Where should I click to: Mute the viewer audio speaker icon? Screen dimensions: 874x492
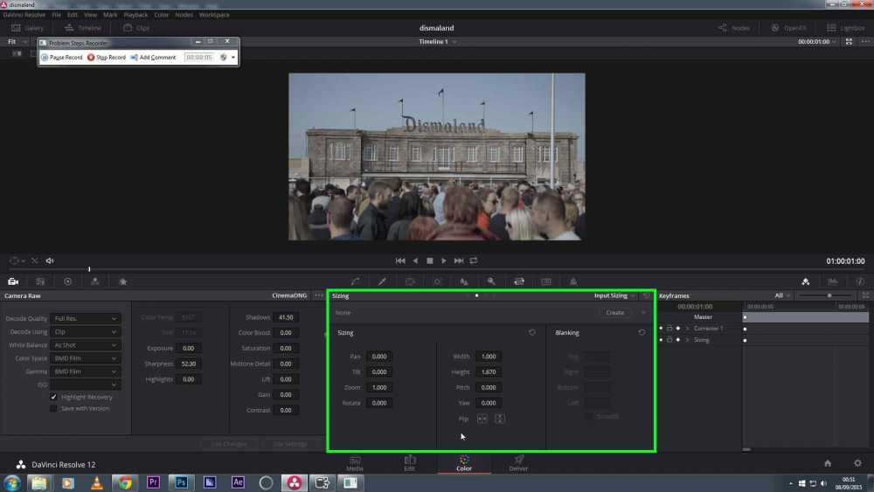tap(50, 260)
